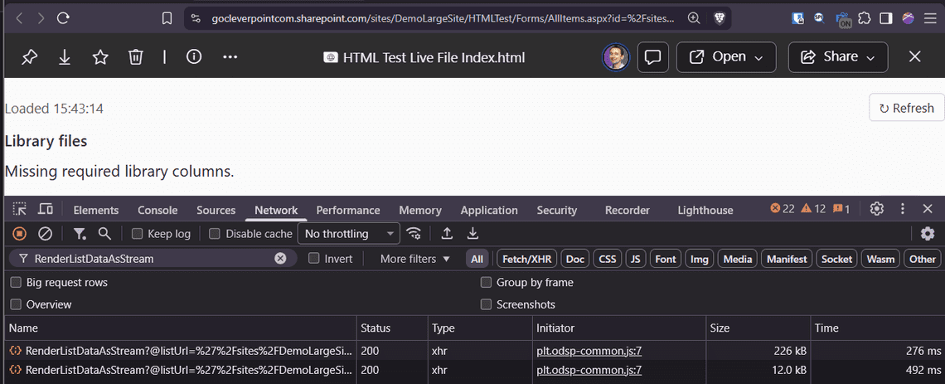This screenshot has width=945, height=384.
Task: Click the 1 issues counter
Action: click(x=841, y=209)
